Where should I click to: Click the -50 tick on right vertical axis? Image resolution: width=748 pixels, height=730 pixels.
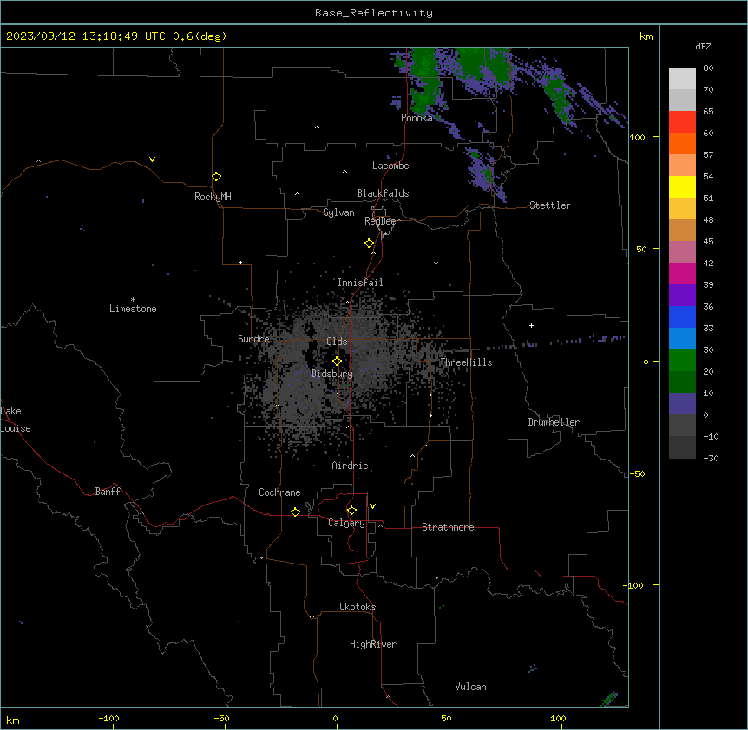[637, 473]
